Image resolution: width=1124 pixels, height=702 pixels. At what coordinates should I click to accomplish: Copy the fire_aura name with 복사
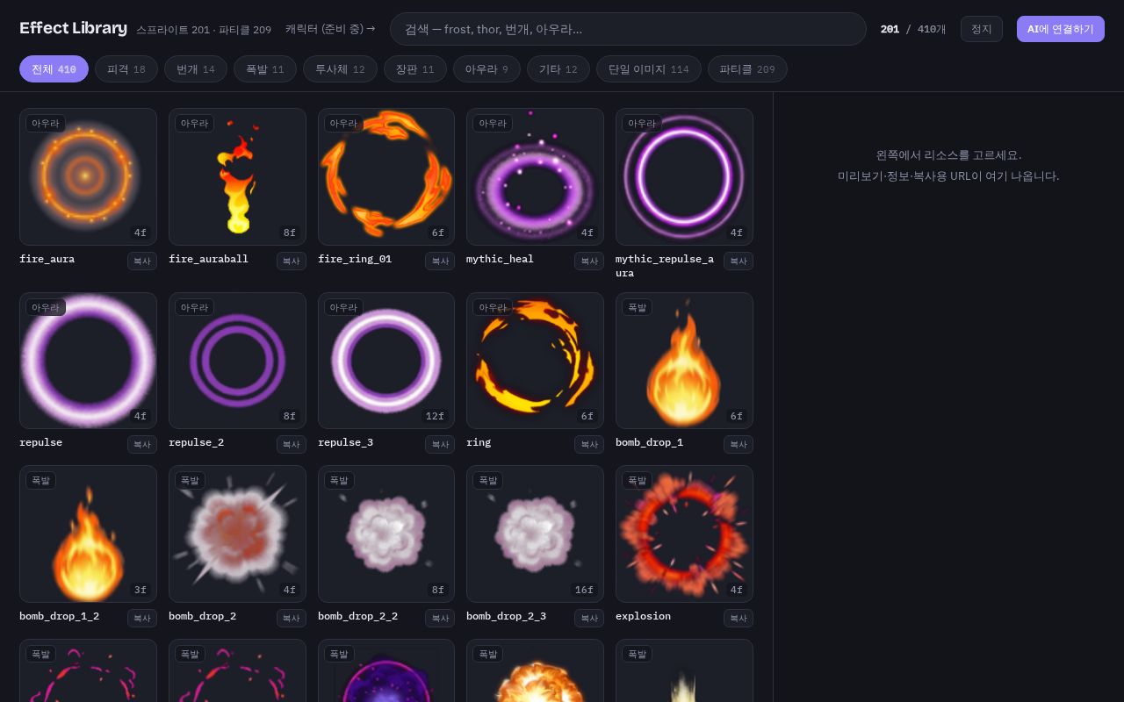coord(142,261)
